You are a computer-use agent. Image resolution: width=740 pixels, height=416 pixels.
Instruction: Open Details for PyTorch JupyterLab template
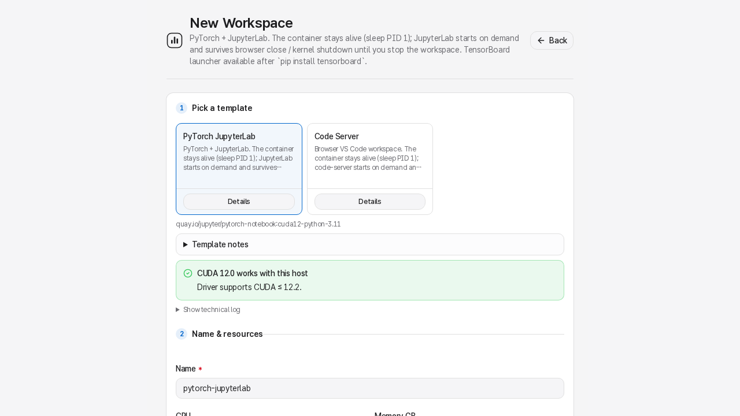[239, 202]
